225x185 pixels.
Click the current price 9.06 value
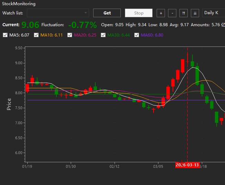[30, 25]
